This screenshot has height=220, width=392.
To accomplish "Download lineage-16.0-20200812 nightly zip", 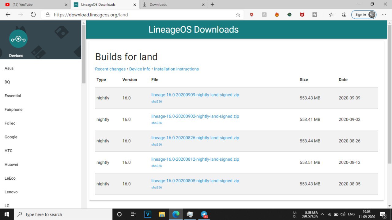I will [x=195, y=159].
